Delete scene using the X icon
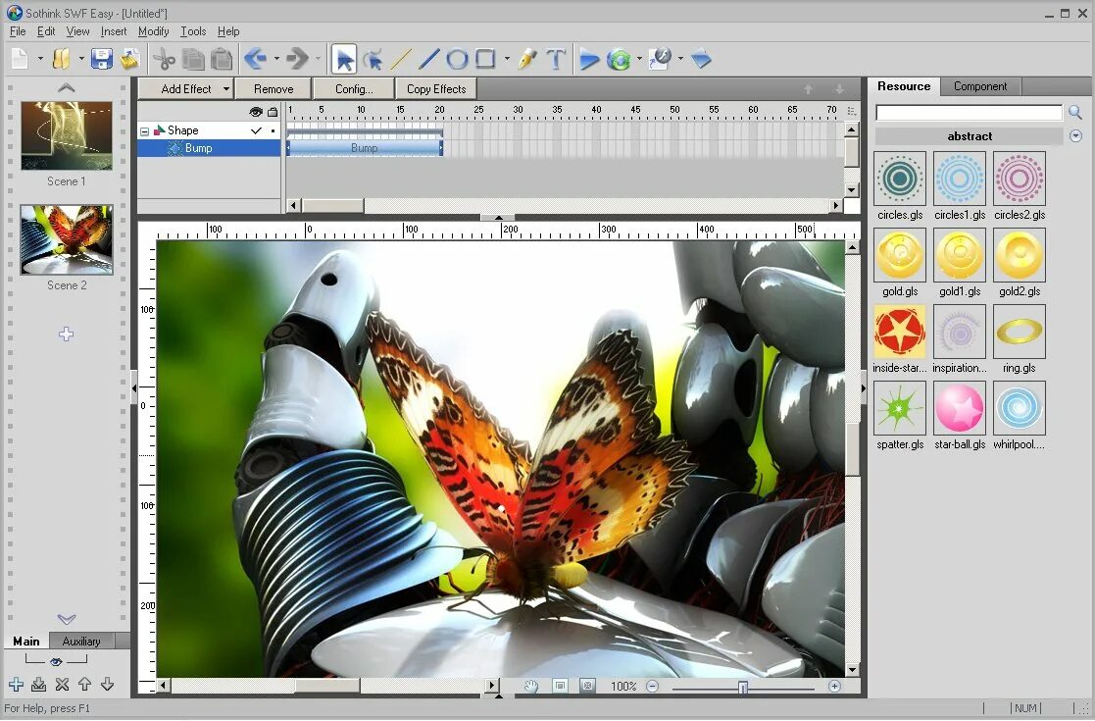Viewport: 1095px width, 721px height. (x=62, y=685)
